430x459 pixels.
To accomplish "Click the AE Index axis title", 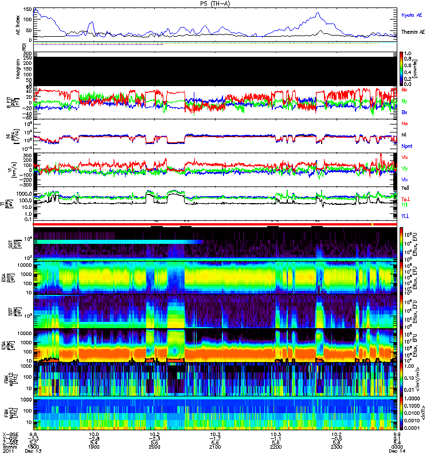I will pos(18,25).
